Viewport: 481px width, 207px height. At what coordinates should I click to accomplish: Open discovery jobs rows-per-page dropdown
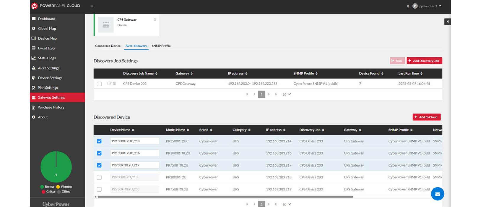pyautogui.click(x=287, y=95)
